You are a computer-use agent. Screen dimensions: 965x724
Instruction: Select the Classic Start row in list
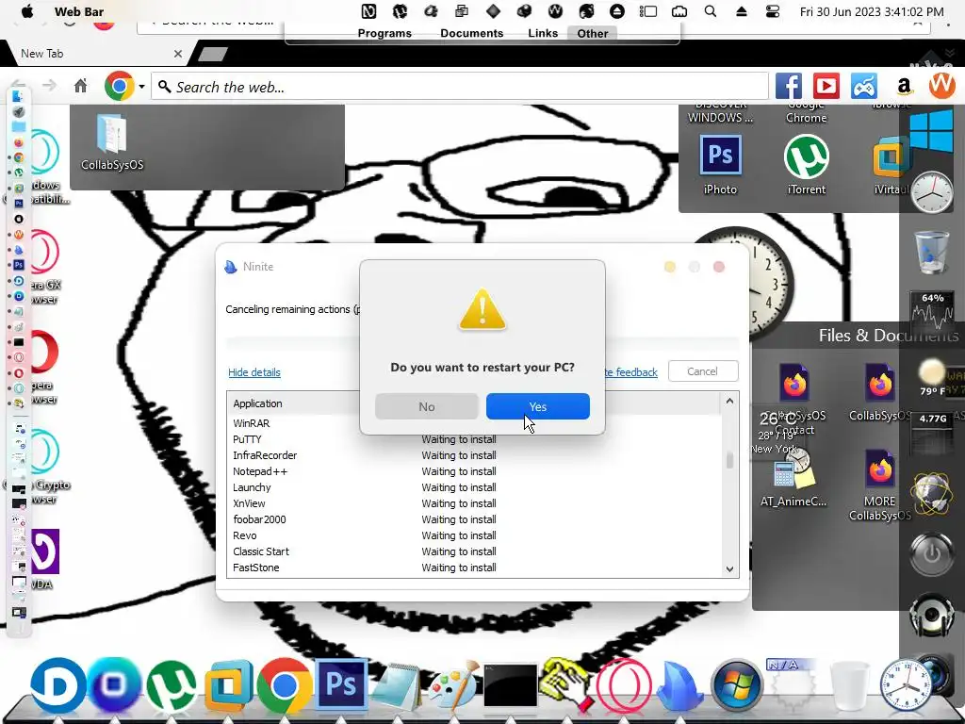coord(473,551)
